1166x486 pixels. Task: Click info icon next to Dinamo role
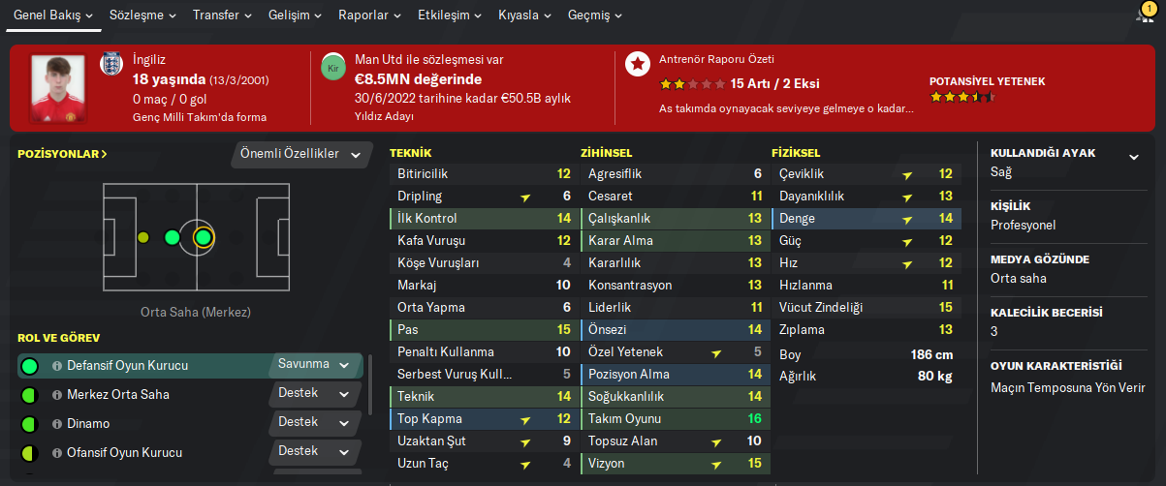pos(57,424)
